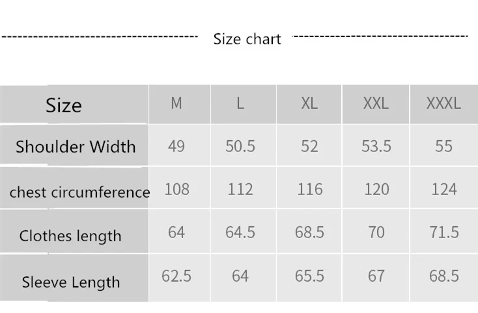Select clothes length value 70 for XXL
The image size is (478, 313).
[376, 232]
